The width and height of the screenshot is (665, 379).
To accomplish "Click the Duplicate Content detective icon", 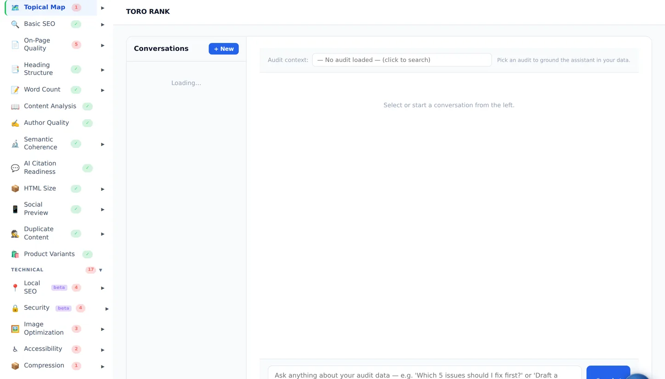I will click(15, 233).
